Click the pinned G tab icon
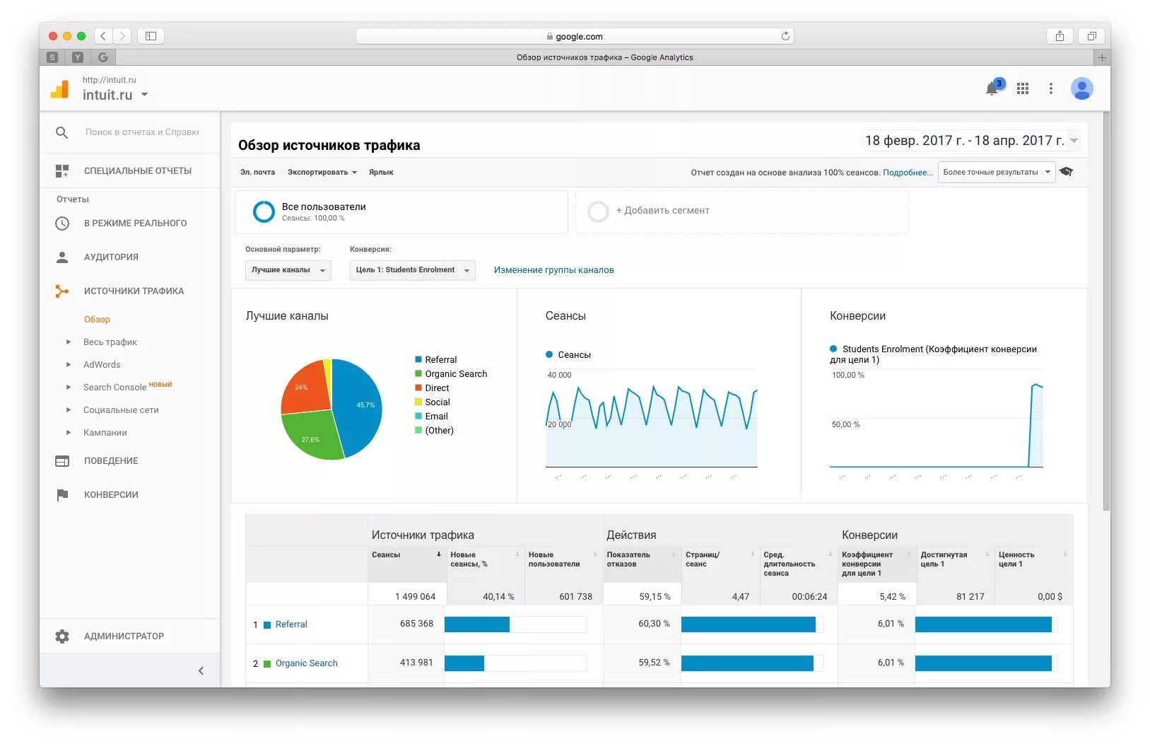The image size is (1150, 744). tap(103, 57)
